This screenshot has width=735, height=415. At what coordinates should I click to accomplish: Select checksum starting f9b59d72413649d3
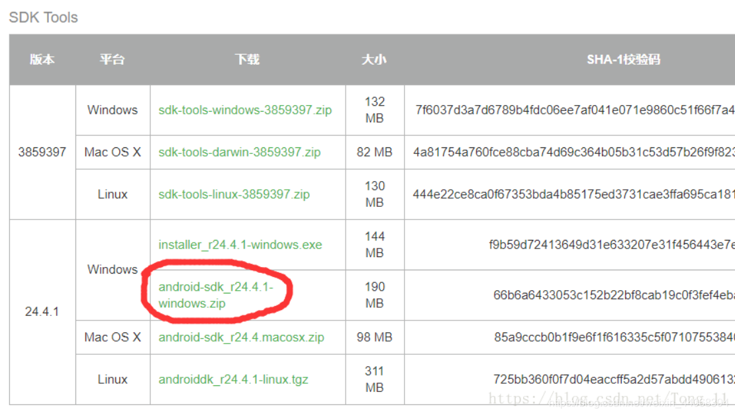pyautogui.click(x=612, y=245)
